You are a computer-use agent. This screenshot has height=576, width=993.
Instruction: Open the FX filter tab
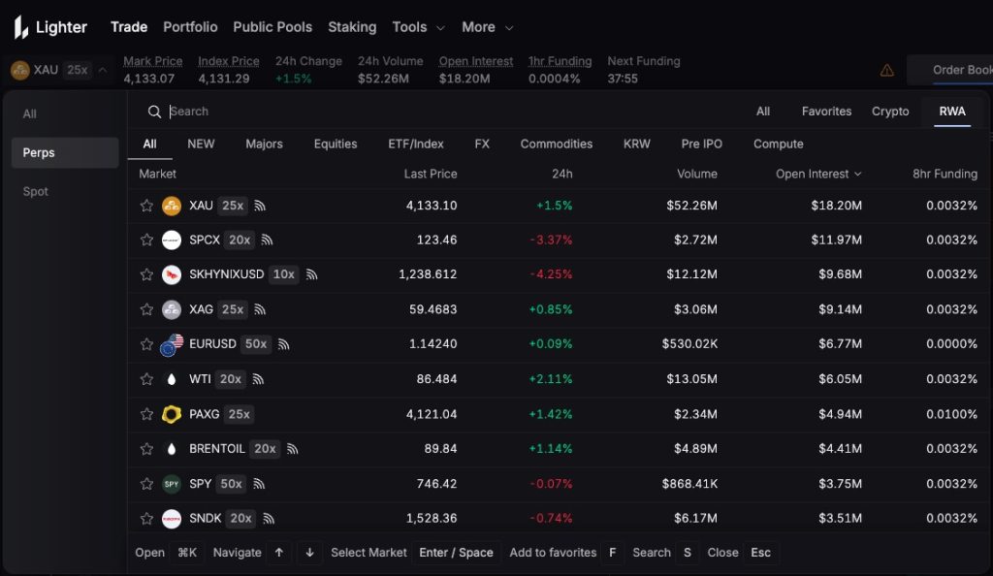coord(482,144)
